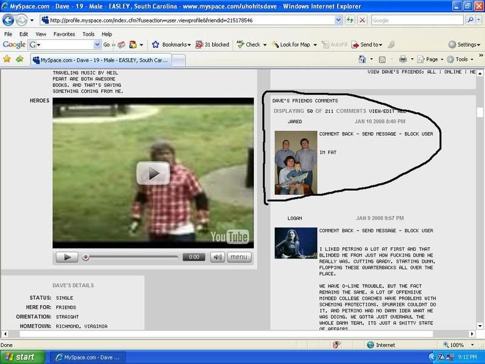The image size is (485, 364).
Task: Click the player bar play button
Action: tap(67, 257)
